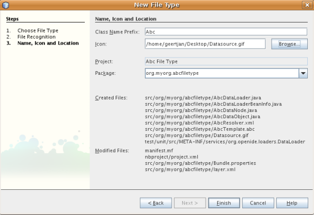
Task: Click the read-only Project field
Action: [x=226, y=61]
